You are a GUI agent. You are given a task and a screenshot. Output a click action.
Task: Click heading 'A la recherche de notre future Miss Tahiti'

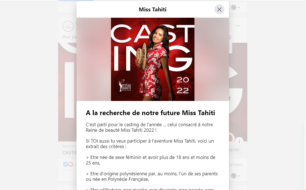click(150, 113)
